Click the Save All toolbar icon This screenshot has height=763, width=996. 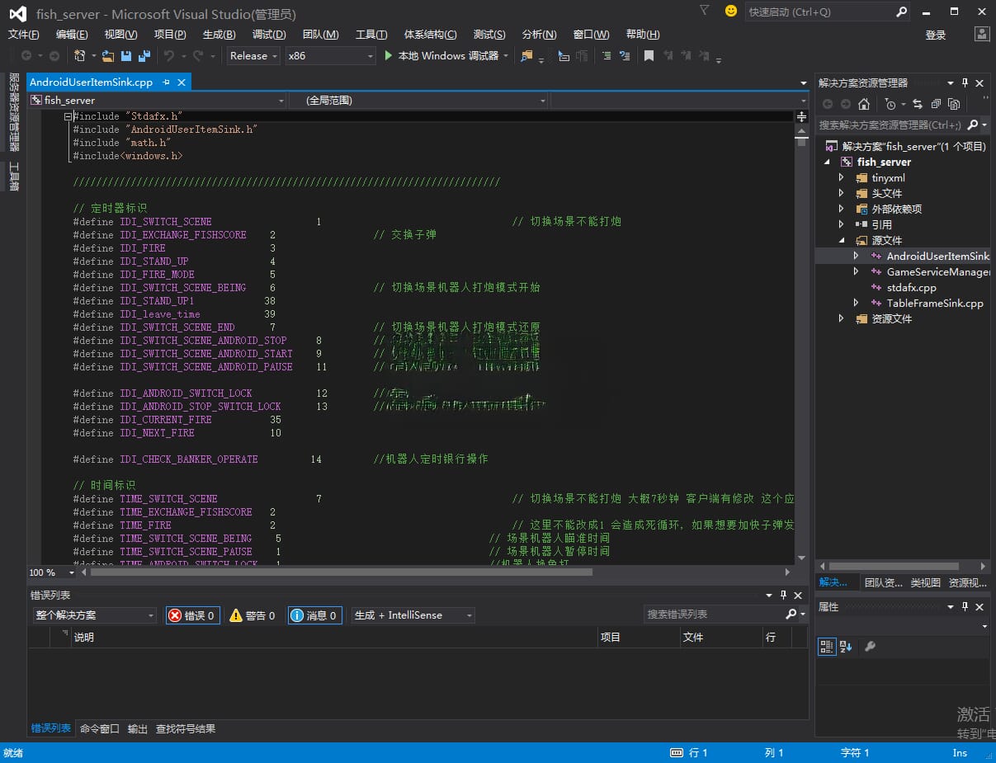[144, 56]
